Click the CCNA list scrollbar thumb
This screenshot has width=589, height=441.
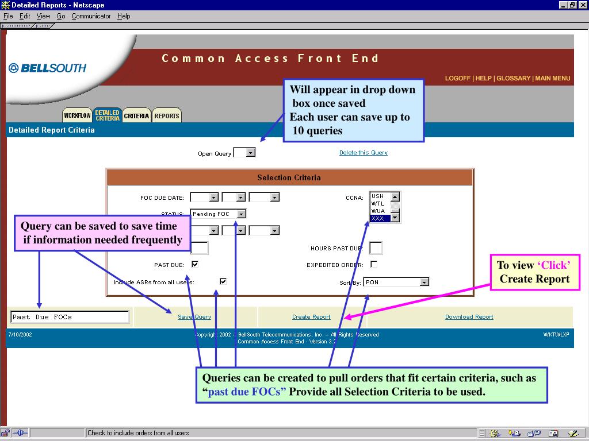(395, 211)
